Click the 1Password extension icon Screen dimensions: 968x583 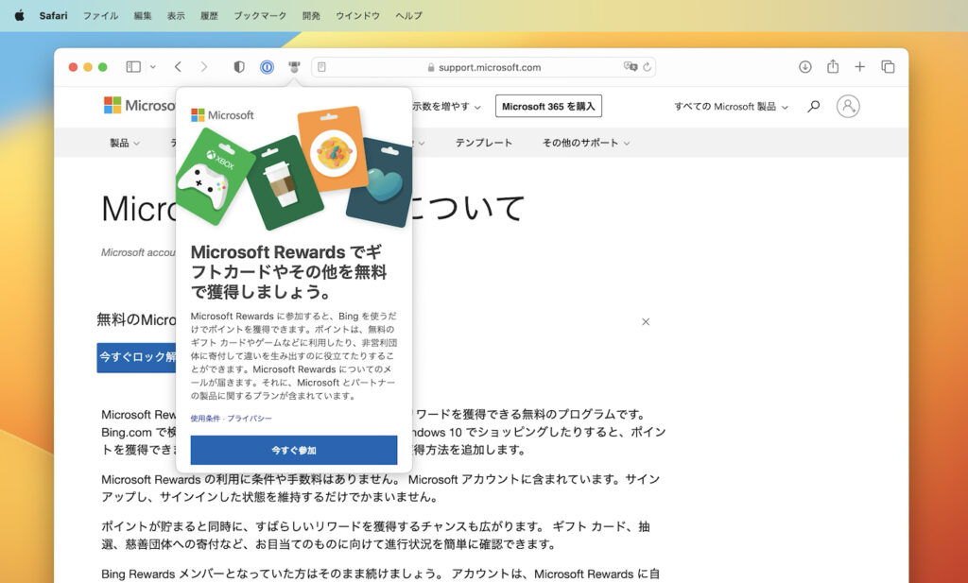pos(268,67)
